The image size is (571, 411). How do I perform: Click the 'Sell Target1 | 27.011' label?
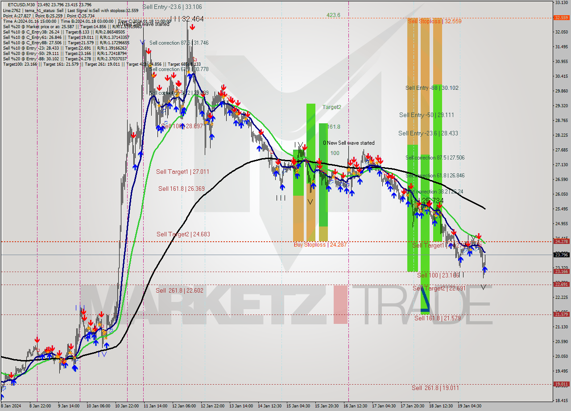click(182, 172)
